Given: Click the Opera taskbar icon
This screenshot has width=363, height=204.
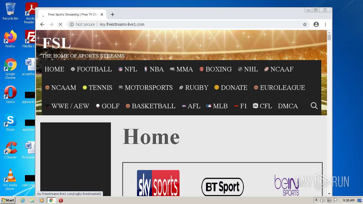Looking at the screenshot, I should 61,200.
